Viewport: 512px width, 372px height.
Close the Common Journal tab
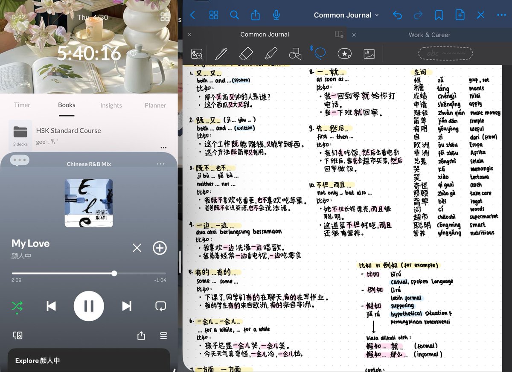189,35
